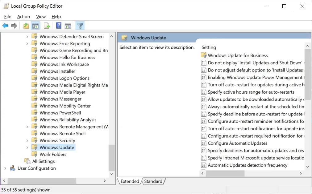Expand the Windows Remote Management node
The width and height of the screenshot is (312, 194).
28,126
